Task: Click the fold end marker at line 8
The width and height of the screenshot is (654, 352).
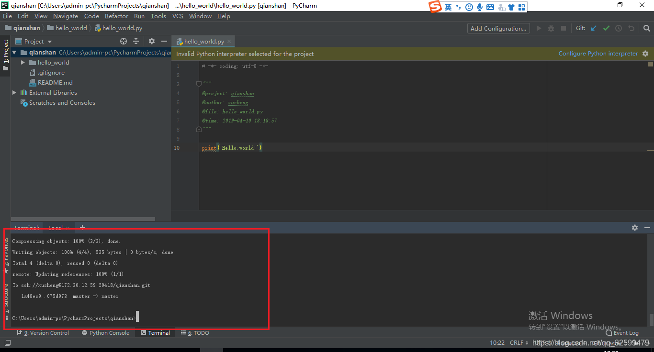Action: coord(199,129)
